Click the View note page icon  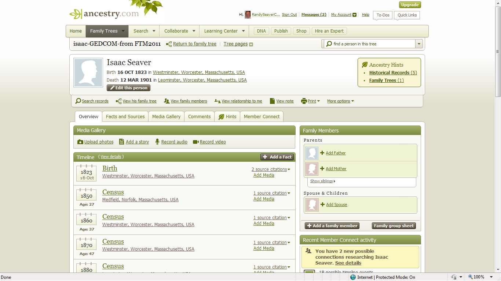272,101
